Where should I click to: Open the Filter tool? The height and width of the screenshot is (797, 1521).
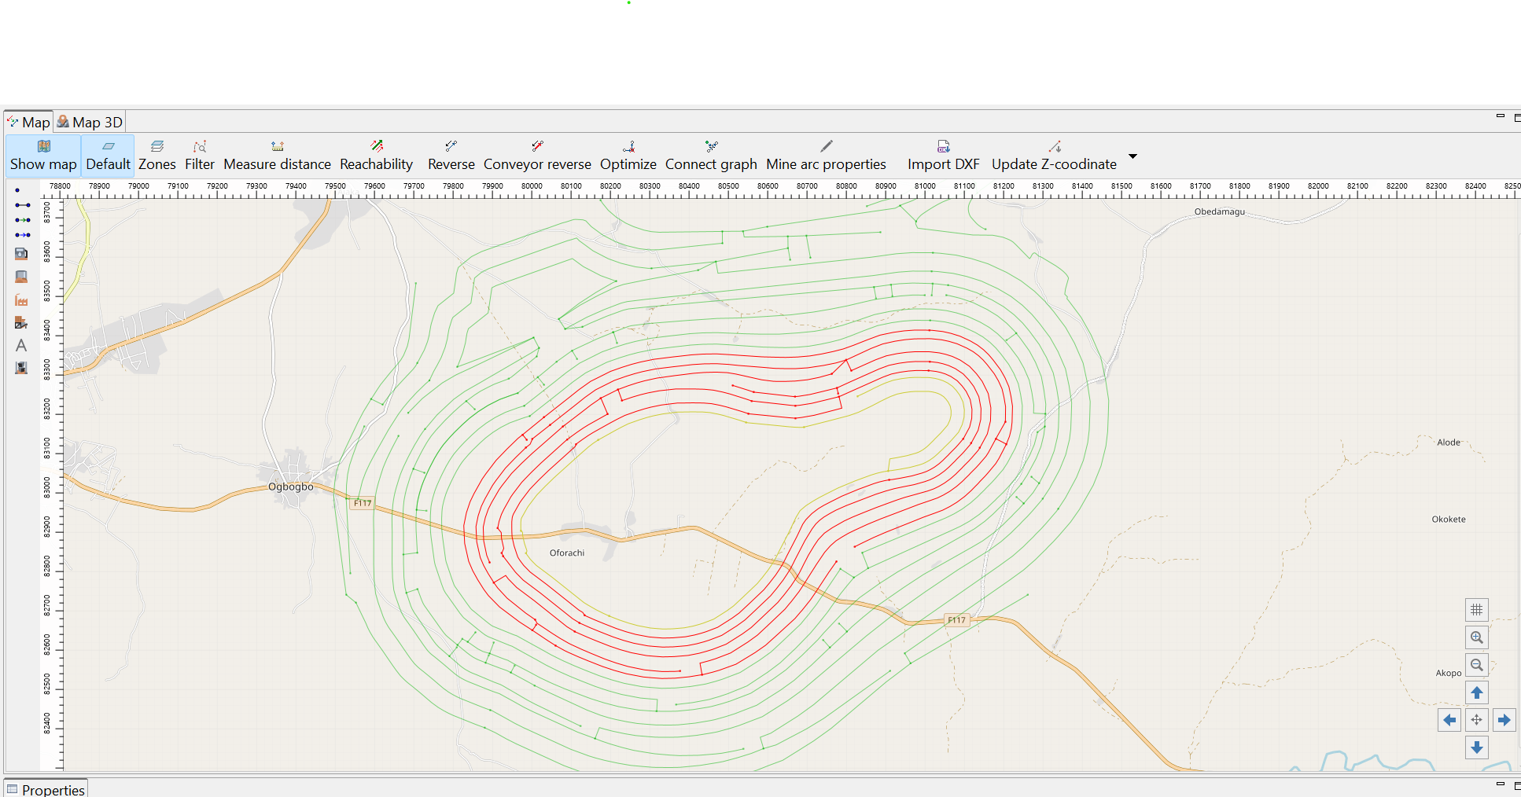coord(200,156)
